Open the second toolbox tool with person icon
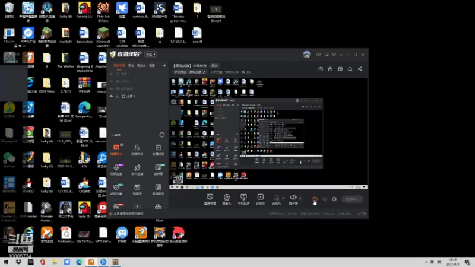 137,150
